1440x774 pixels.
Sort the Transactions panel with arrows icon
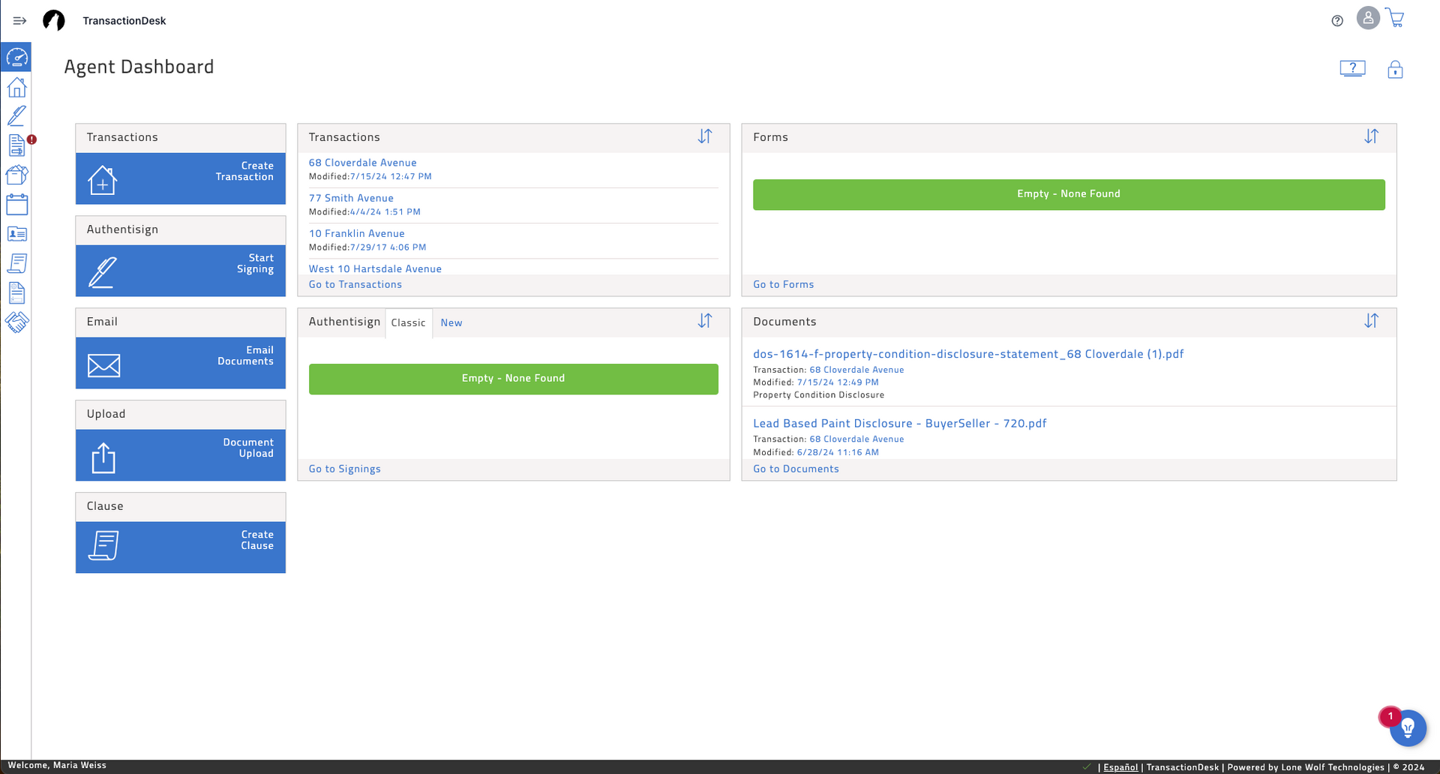click(705, 136)
